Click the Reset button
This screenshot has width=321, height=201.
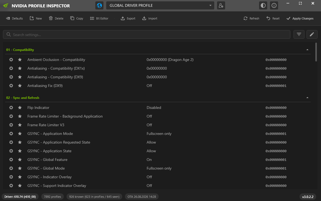(273, 18)
